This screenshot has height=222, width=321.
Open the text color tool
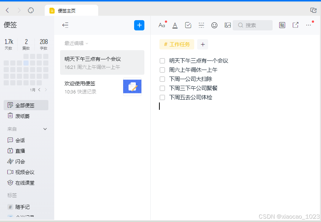point(175,25)
